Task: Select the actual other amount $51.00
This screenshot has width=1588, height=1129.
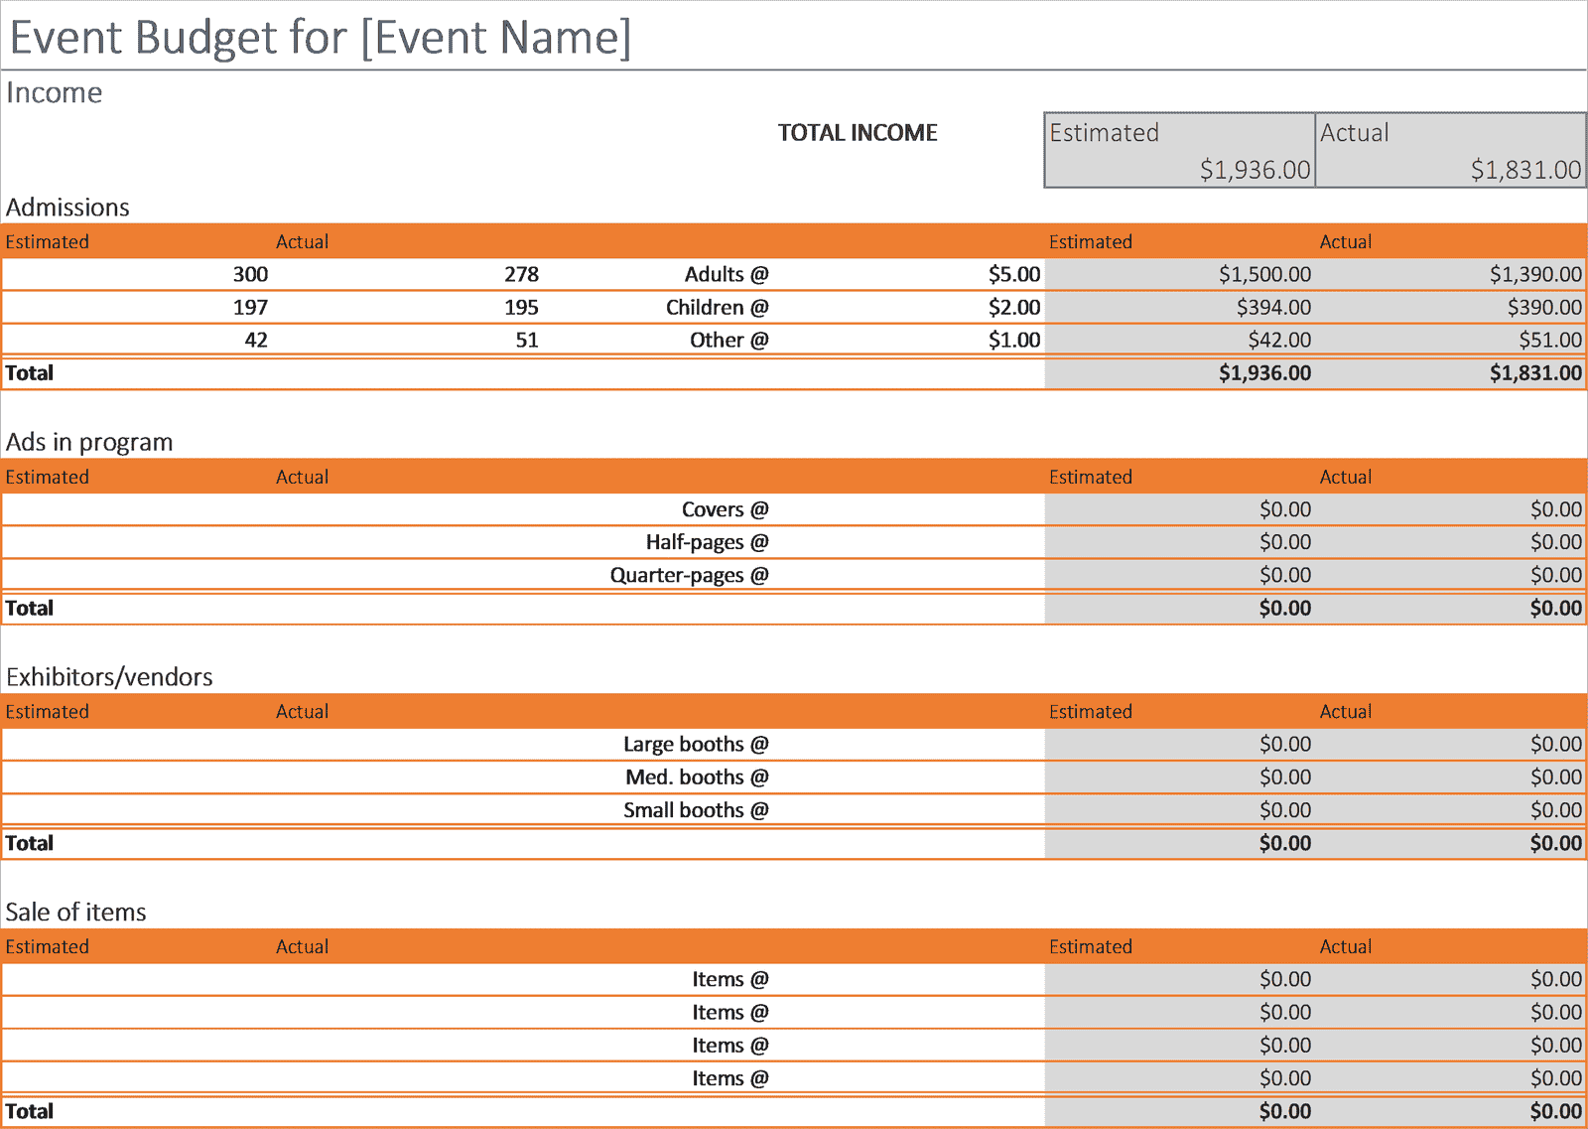Action: click(1550, 341)
